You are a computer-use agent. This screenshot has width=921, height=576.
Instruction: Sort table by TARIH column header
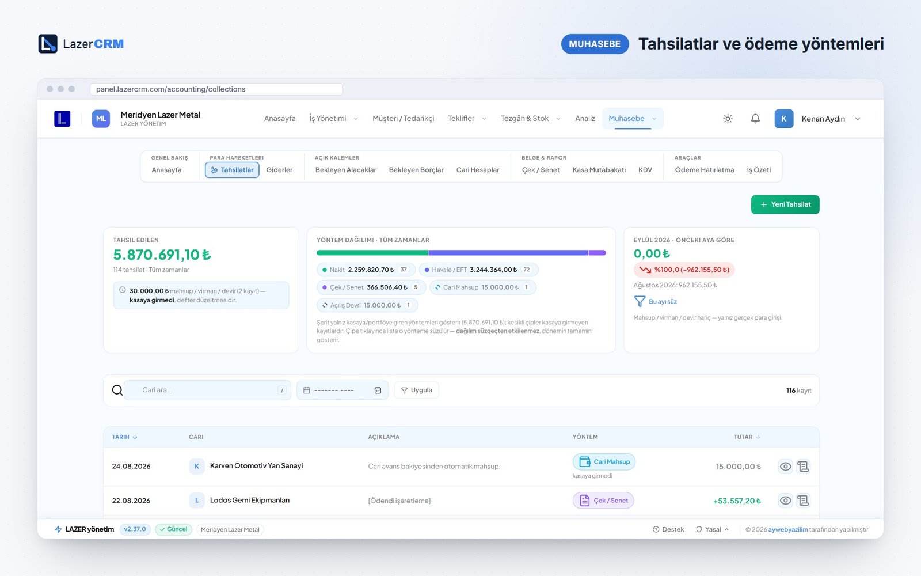pyautogui.click(x=124, y=437)
